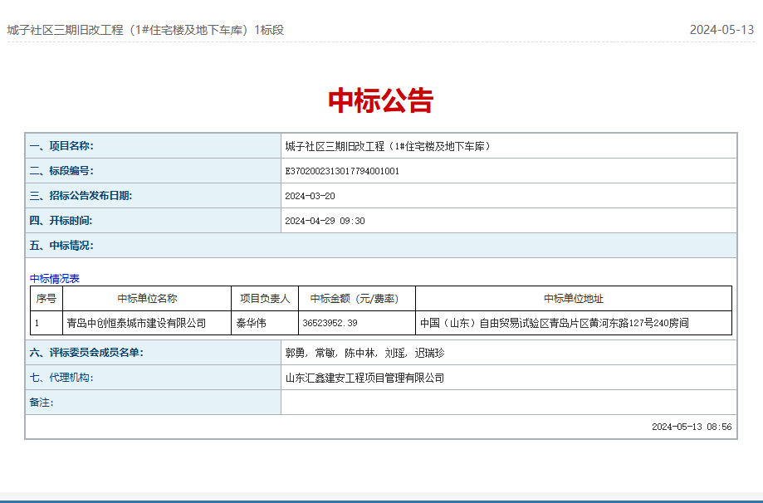763x503 pixels.
Task: Click the 序号 column header
Action: 46,299
